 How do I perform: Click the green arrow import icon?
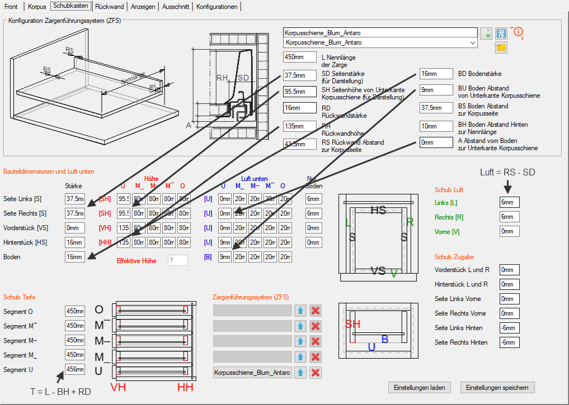pos(486,34)
